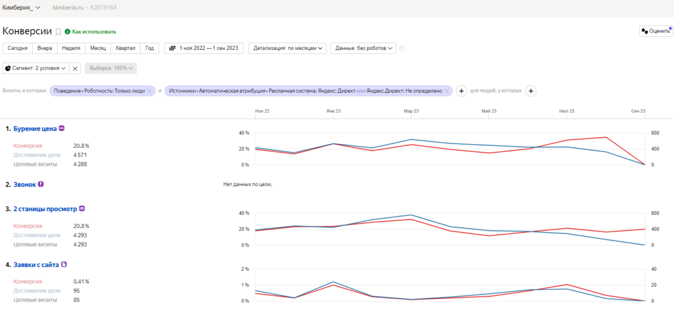Image resolution: width=674 pixels, height=311 pixels.
Task: Add a condition for людей, у которых
Action: tap(531, 91)
